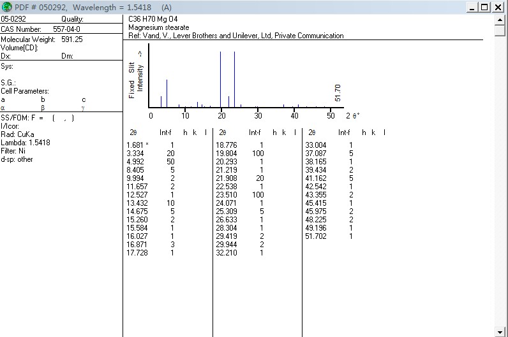Click the d-sp: other entry

[x=17, y=159]
